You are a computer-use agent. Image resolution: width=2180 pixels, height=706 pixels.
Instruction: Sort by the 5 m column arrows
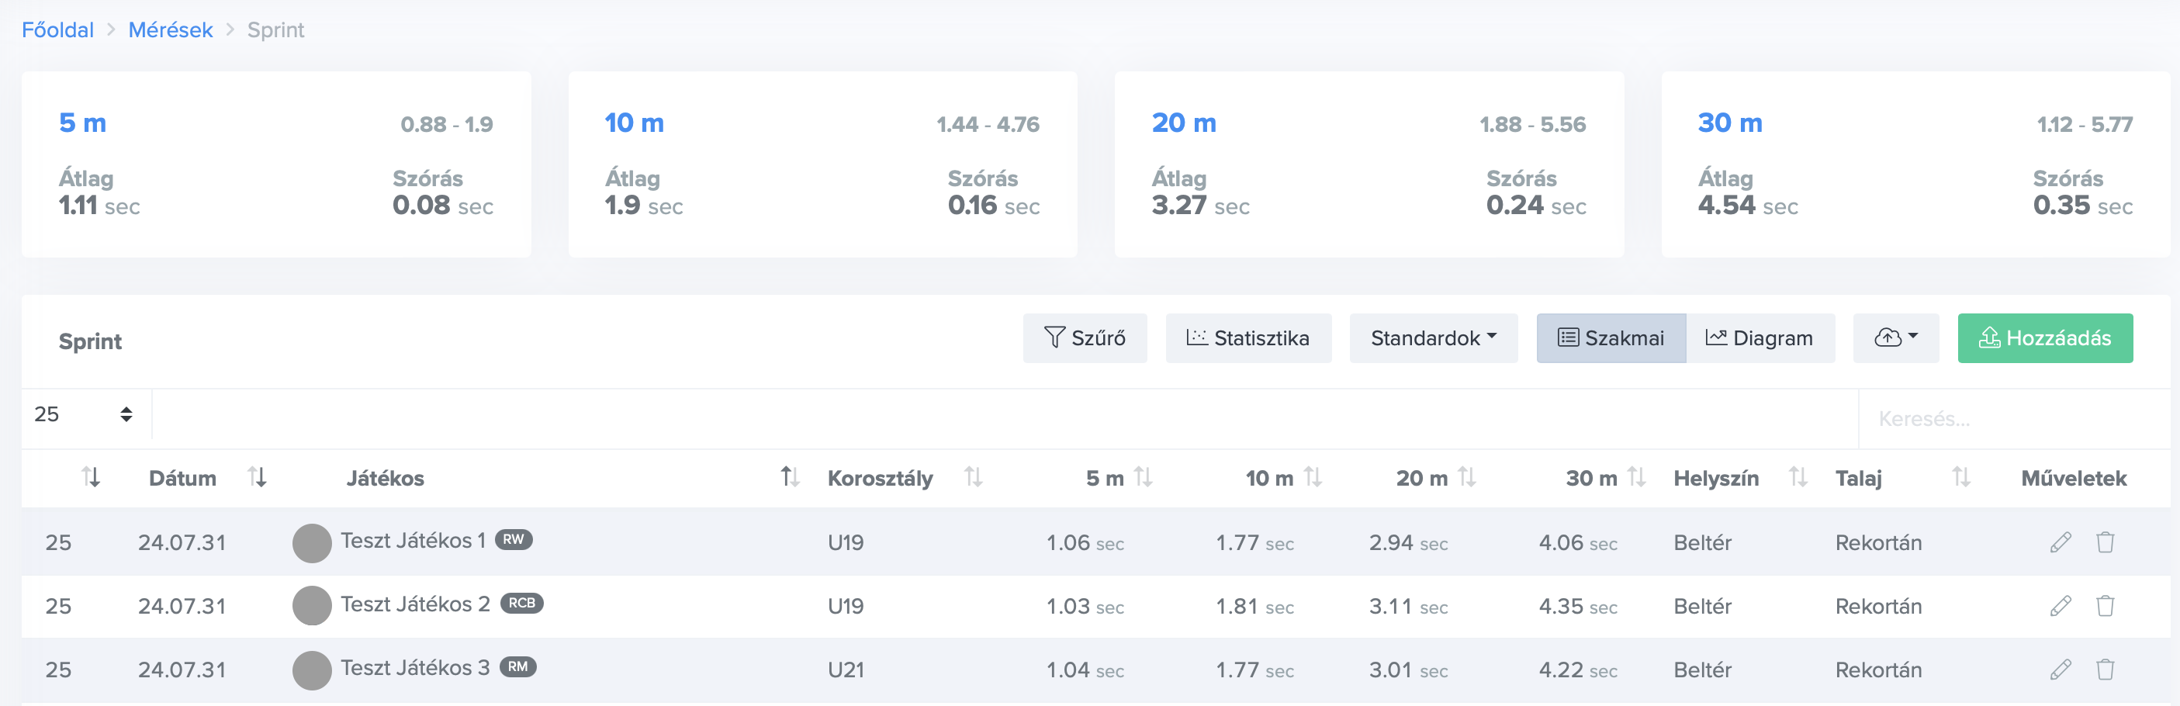(x=1143, y=477)
